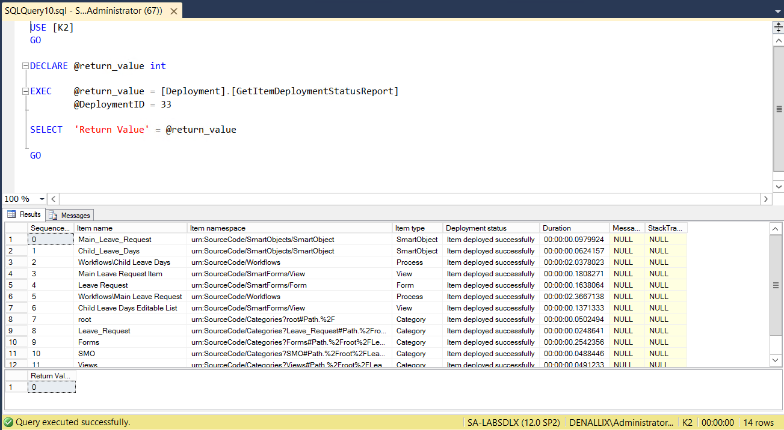Switch to the Results tab
Viewport: 784px width, 430px height.
point(24,214)
